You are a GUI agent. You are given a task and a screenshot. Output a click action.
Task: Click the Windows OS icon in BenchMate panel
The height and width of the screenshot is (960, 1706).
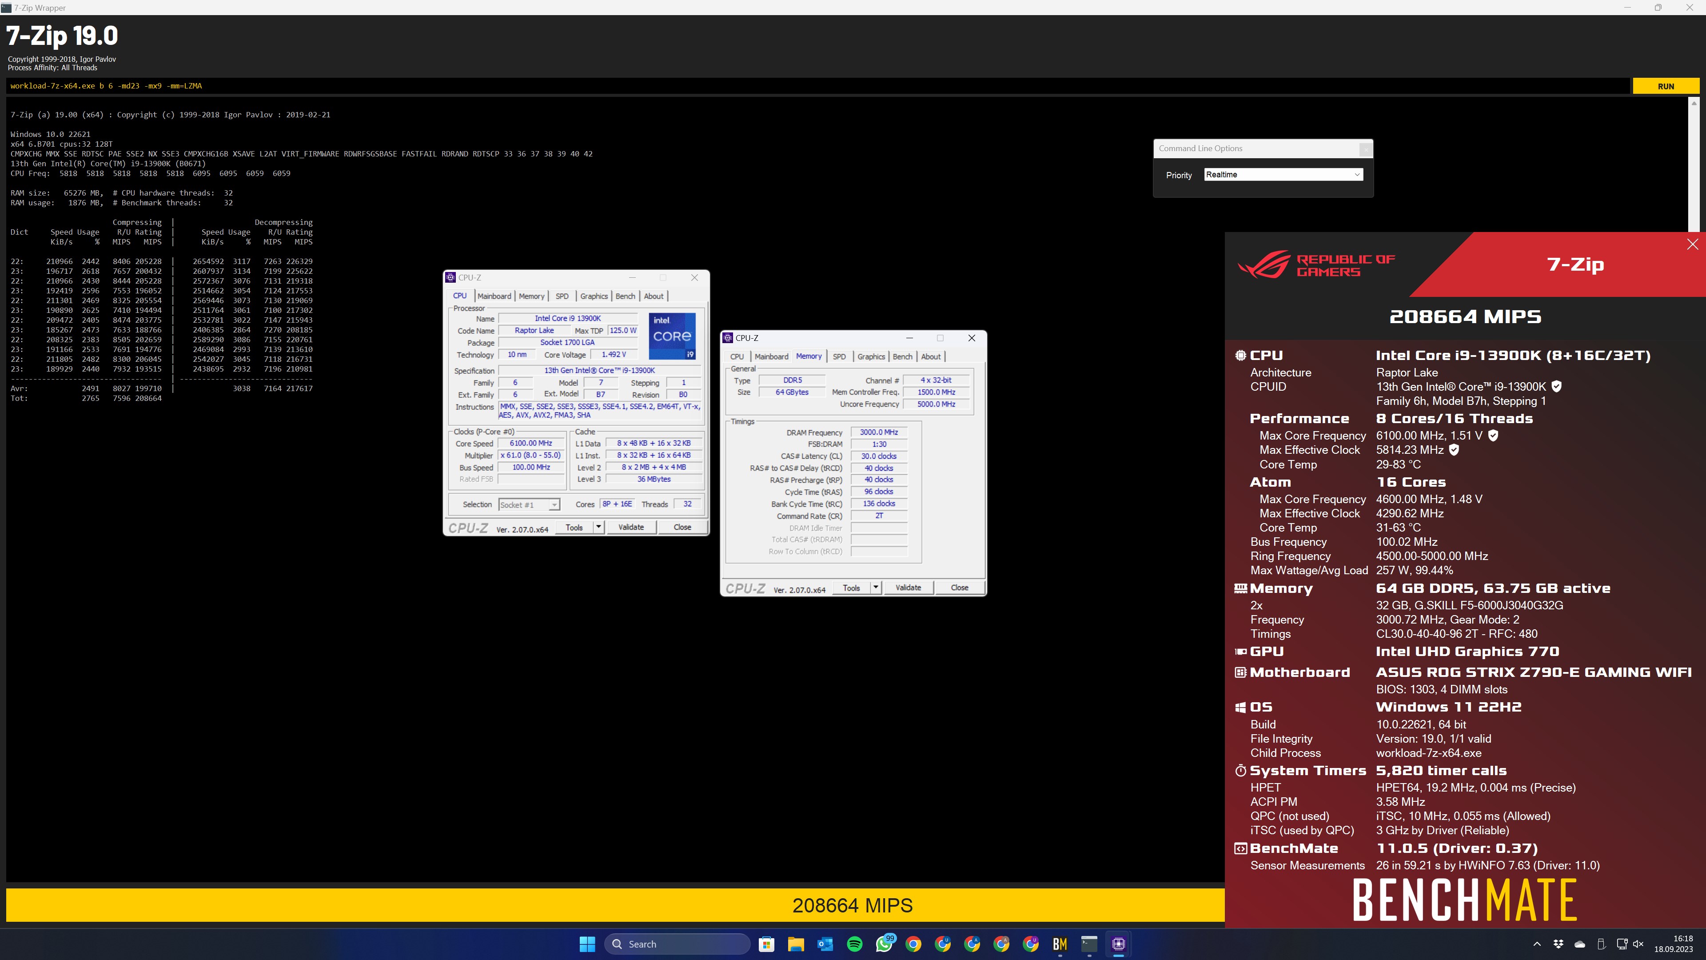(x=1240, y=708)
